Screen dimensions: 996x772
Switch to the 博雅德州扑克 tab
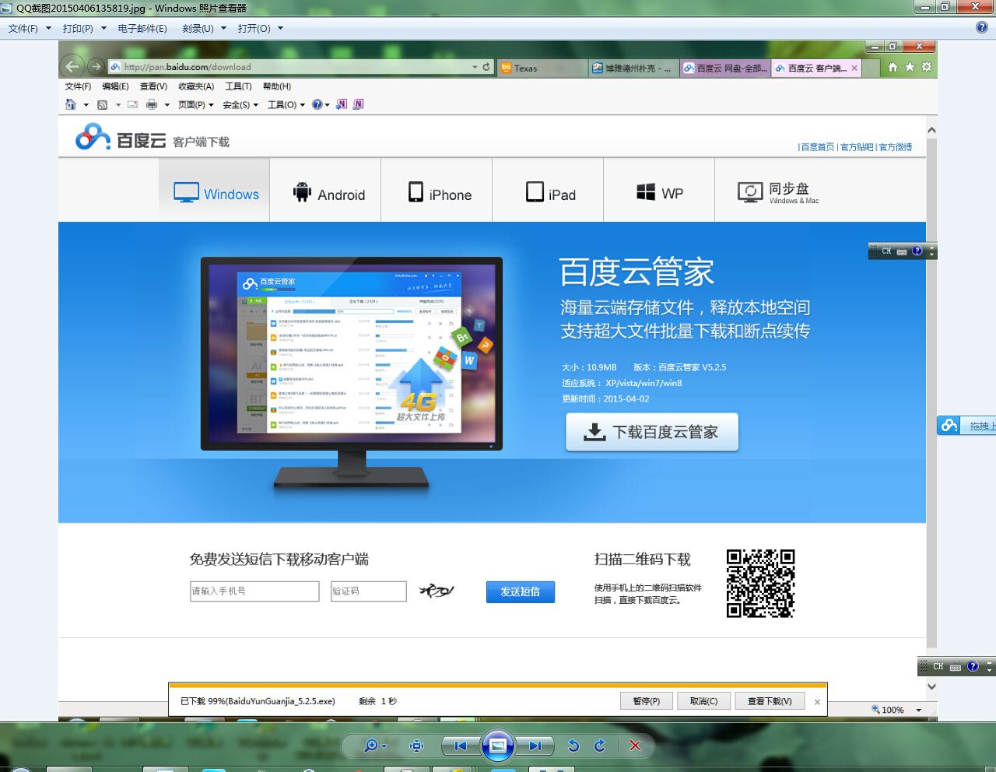633,68
